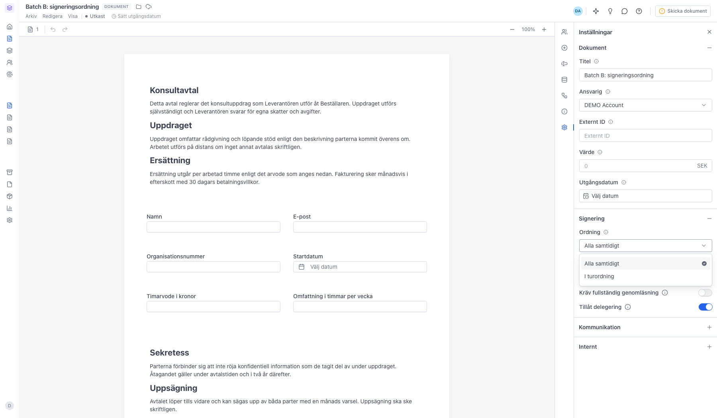Open the fingerprint icon in left sidebar
Image resolution: width=717 pixels, height=418 pixels.
[x=10, y=74]
